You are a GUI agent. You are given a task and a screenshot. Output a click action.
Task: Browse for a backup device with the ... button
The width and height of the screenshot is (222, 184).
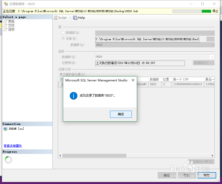pos(210,39)
